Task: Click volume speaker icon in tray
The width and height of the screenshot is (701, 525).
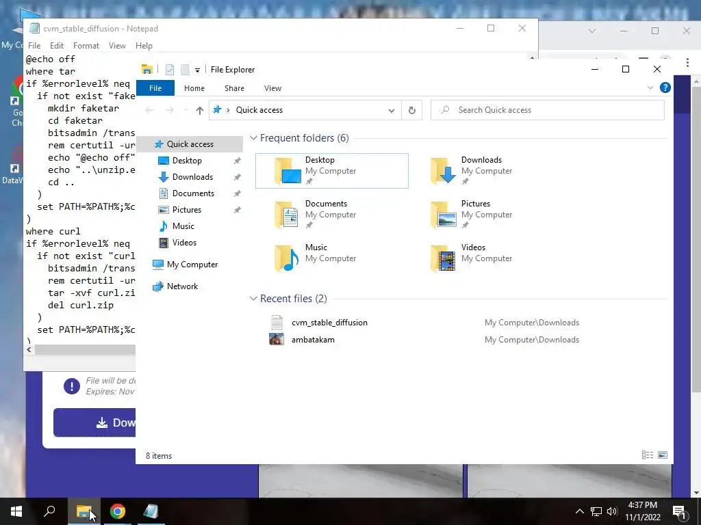Action: [612, 511]
